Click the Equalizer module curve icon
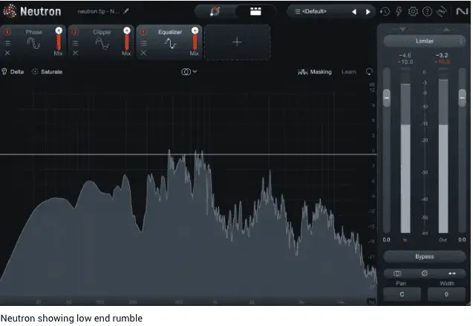This screenshot has height=326, width=473. point(170,44)
